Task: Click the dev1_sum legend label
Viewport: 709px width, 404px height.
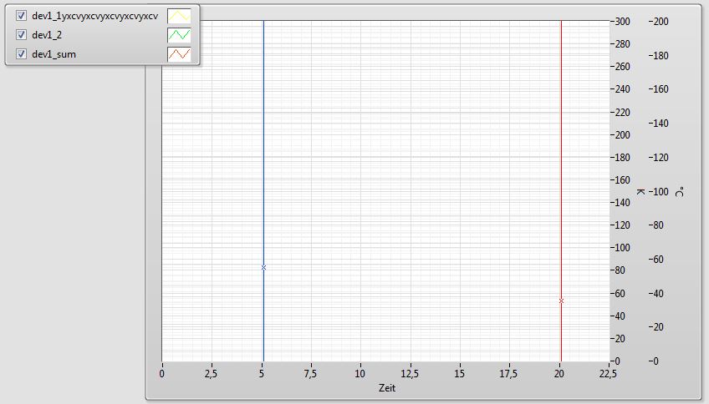Action: [x=54, y=54]
